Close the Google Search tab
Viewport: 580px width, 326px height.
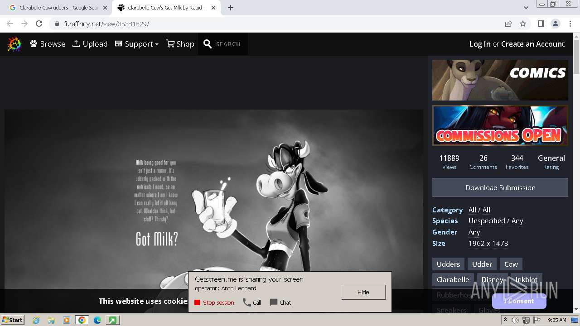[105, 8]
